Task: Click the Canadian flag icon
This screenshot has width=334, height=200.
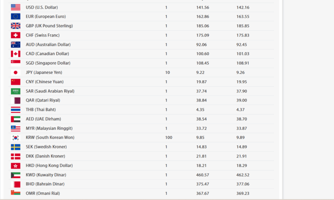Action: (x=16, y=54)
